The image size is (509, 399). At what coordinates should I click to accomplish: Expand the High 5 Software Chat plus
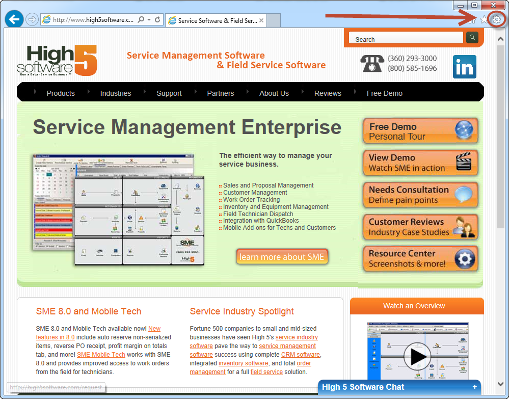tap(474, 387)
